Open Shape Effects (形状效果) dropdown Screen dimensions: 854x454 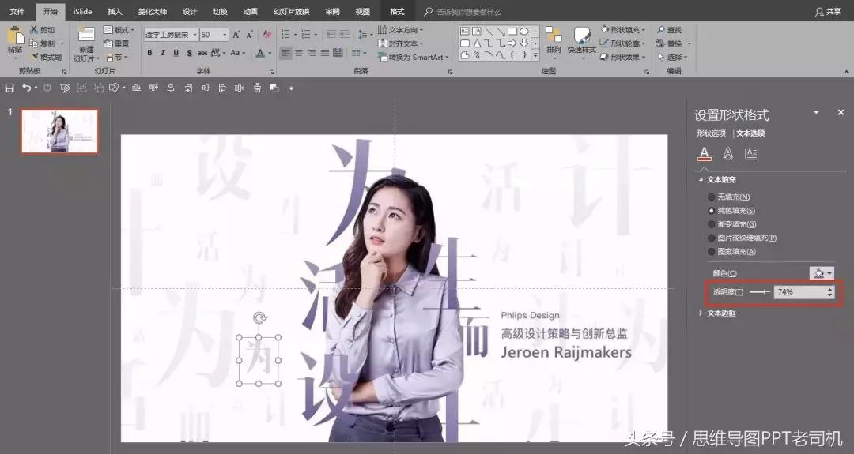click(623, 57)
